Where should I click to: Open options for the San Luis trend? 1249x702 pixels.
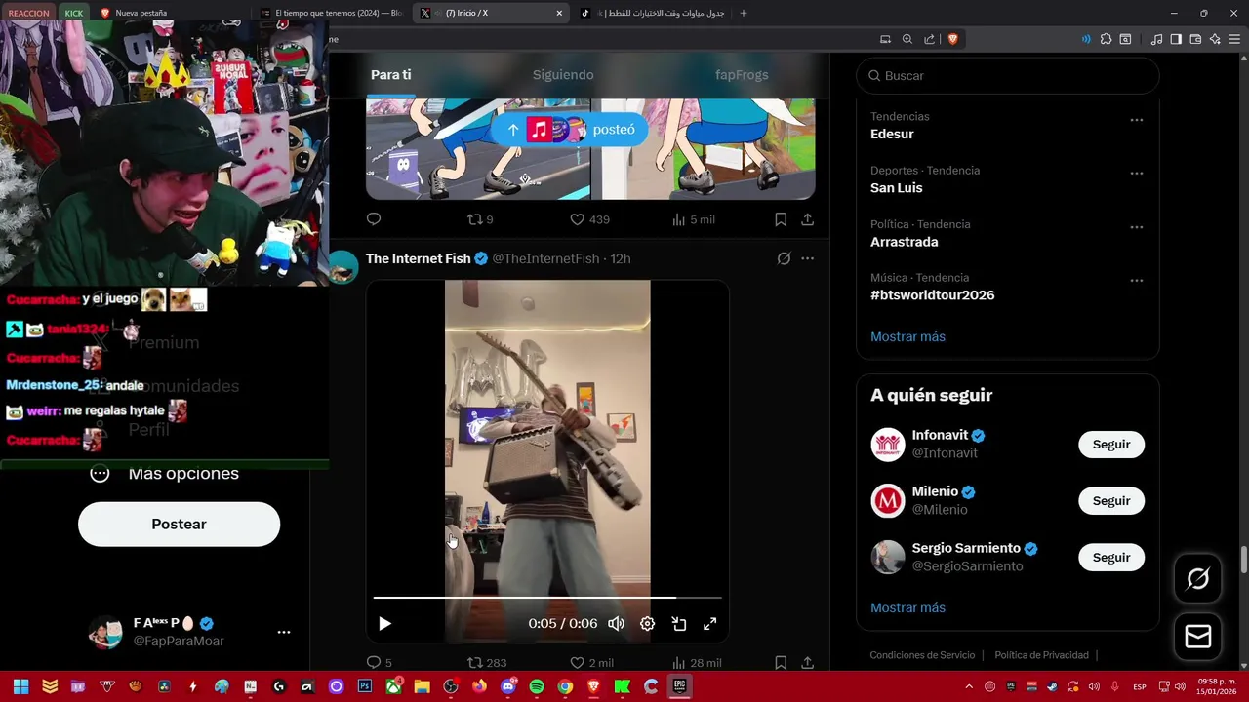pos(1137,174)
